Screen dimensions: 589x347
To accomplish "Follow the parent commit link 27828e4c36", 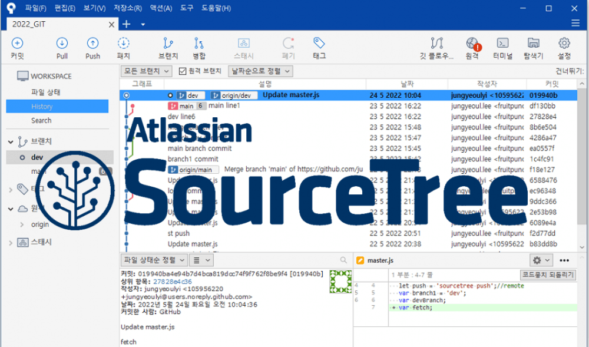I will (173, 281).
